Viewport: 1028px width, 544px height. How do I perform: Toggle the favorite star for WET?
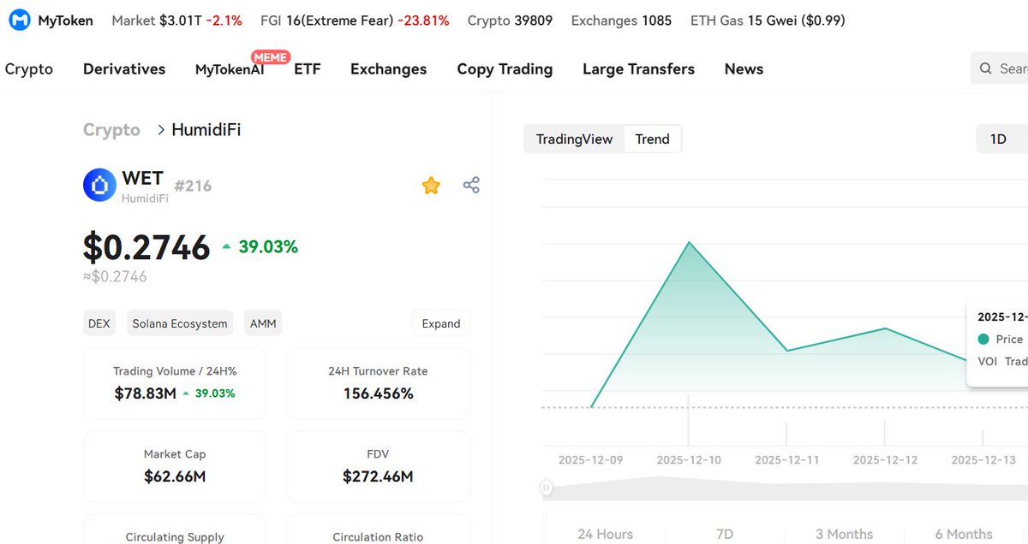(x=431, y=185)
